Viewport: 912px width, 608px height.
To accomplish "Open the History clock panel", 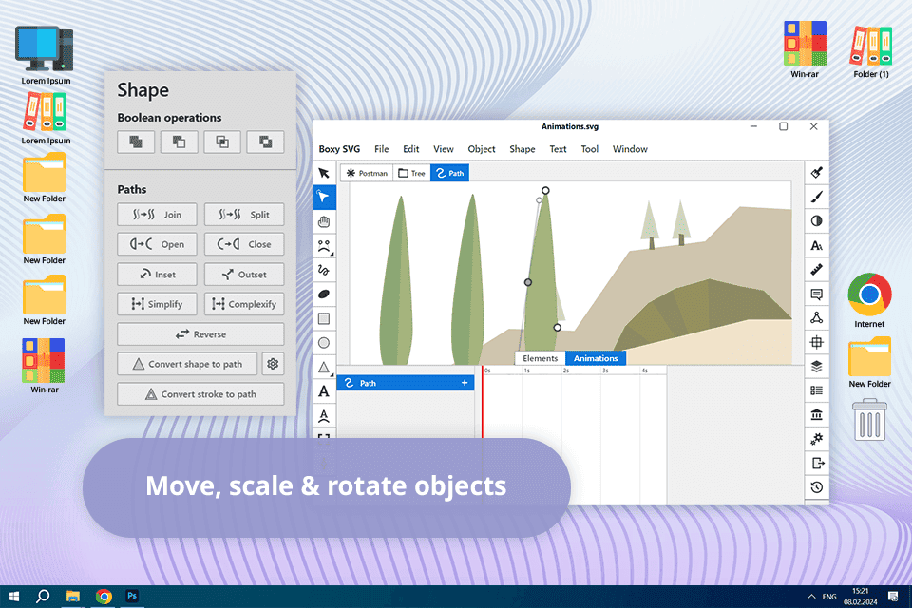I will coord(817,487).
